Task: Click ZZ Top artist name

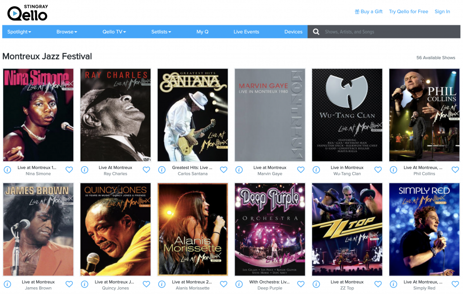Action: click(347, 288)
